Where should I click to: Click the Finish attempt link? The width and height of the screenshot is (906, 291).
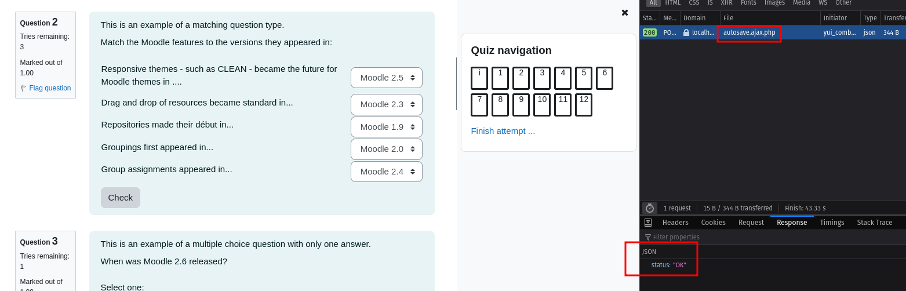pyautogui.click(x=503, y=131)
